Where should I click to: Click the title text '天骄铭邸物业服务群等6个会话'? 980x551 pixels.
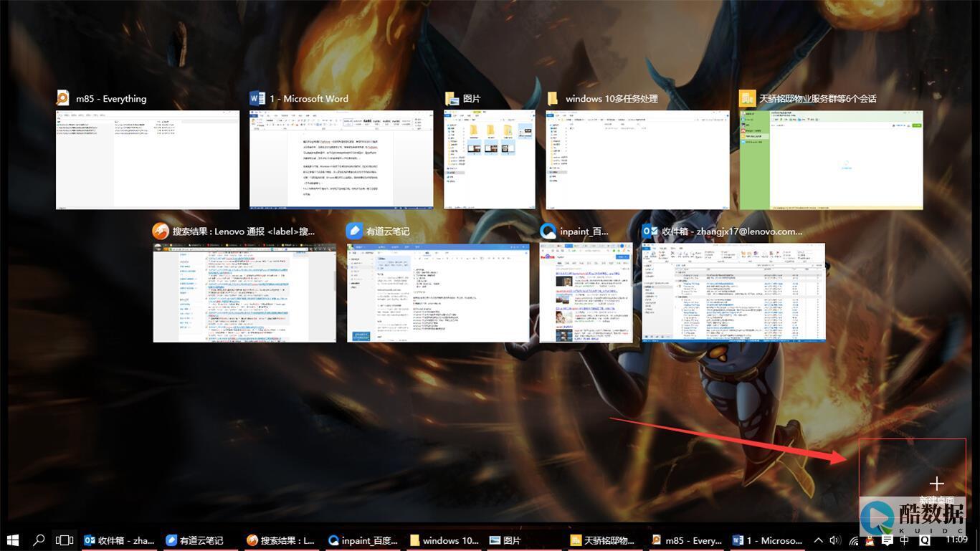(x=818, y=98)
